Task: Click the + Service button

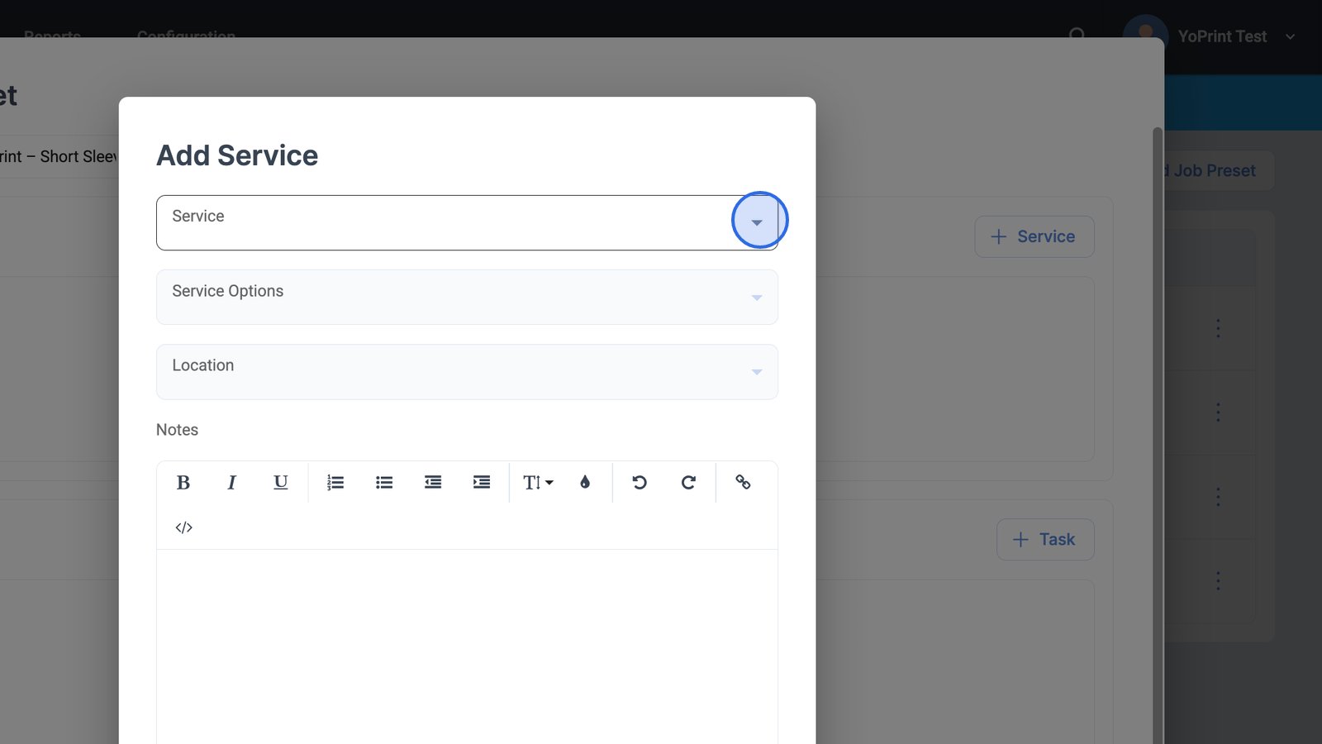Action: click(1034, 237)
